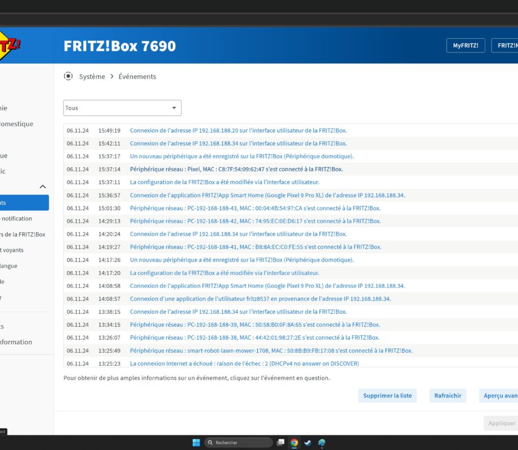Click the Rechercher box in the taskbar

coord(239,443)
